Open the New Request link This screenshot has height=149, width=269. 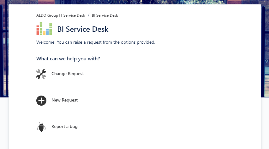pos(64,100)
